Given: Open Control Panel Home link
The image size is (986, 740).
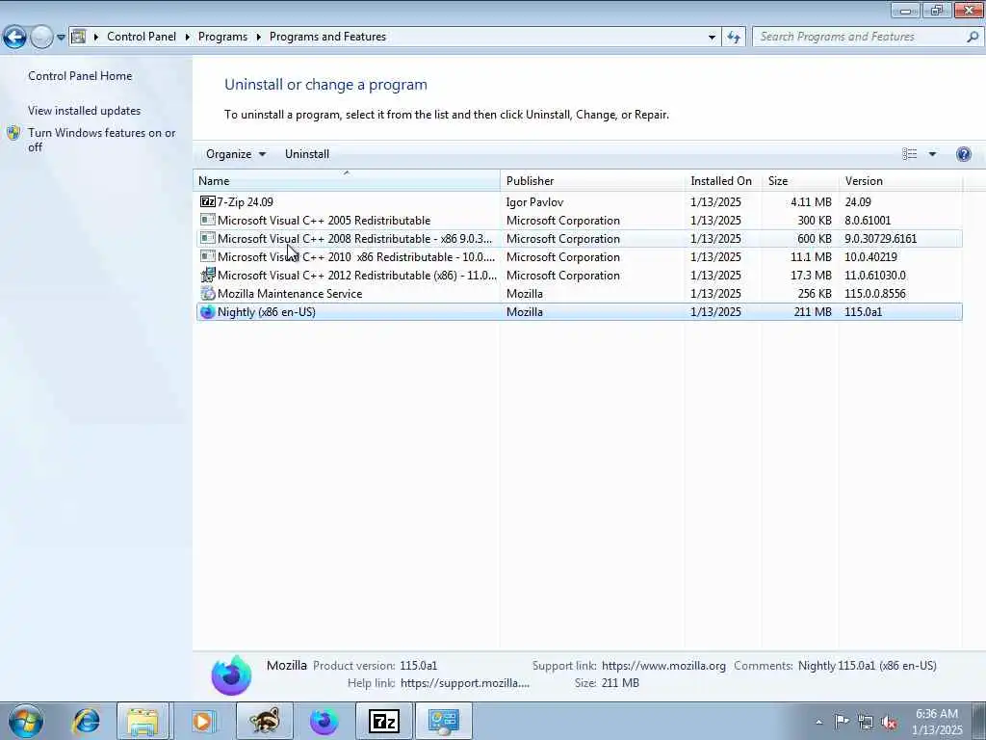Looking at the screenshot, I should [80, 75].
